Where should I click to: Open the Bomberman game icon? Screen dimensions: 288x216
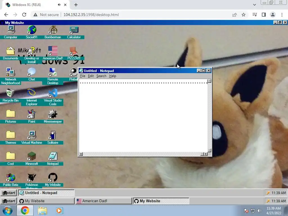click(53, 32)
